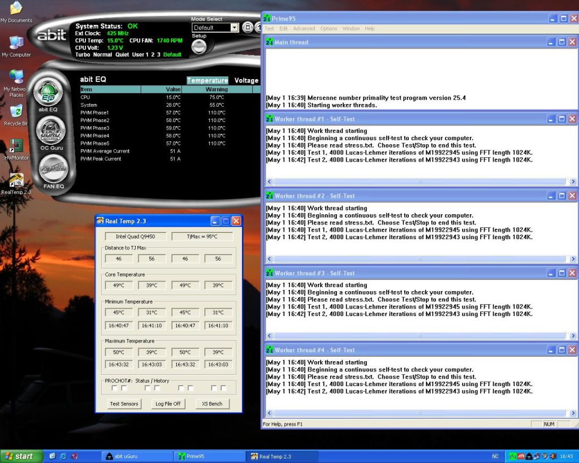The image size is (579, 463).
Task: Switch to Real Temp 2.3 taskbar button
Action: pos(282,456)
